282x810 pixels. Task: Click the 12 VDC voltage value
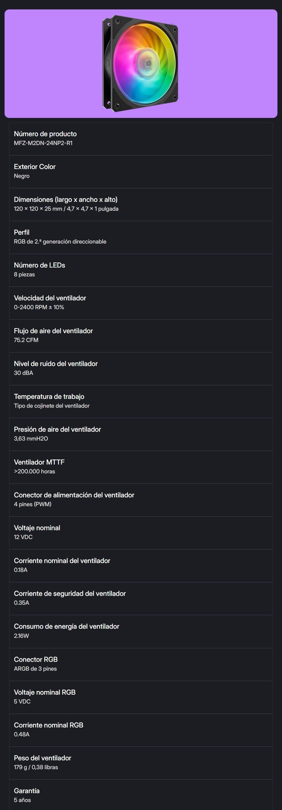(23, 537)
